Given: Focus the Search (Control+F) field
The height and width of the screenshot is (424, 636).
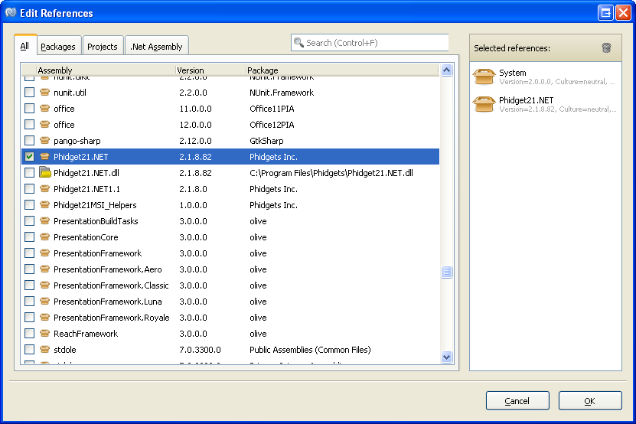Looking at the screenshot, I should (x=370, y=43).
